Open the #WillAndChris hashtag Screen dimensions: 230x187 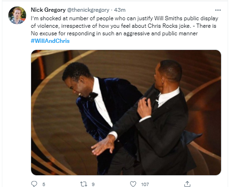coord(50,41)
